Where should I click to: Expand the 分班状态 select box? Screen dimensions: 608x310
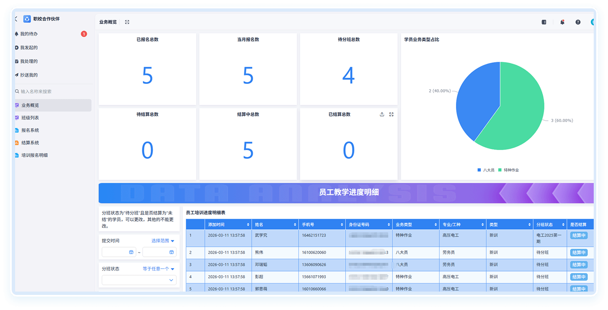click(139, 280)
